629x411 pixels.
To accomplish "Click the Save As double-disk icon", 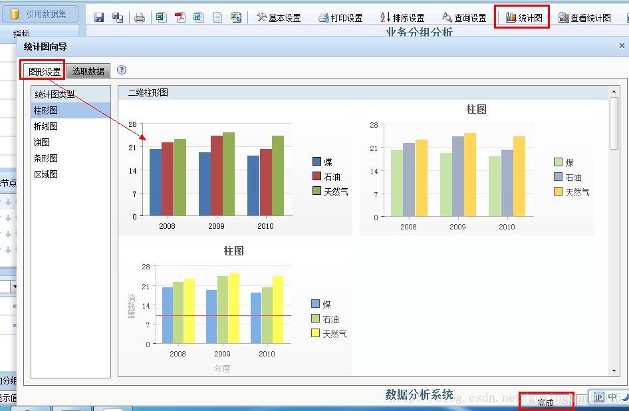I will 118,17.
